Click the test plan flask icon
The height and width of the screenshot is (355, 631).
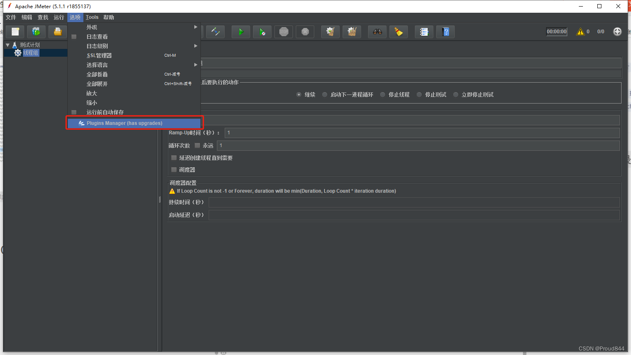click(15, 45)
